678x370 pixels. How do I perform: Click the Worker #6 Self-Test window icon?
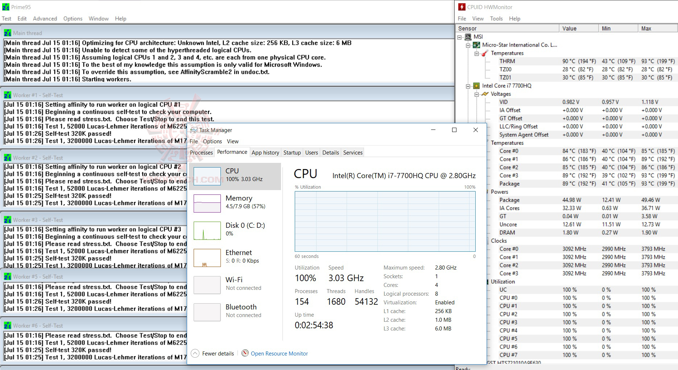(x=8, y=326)
